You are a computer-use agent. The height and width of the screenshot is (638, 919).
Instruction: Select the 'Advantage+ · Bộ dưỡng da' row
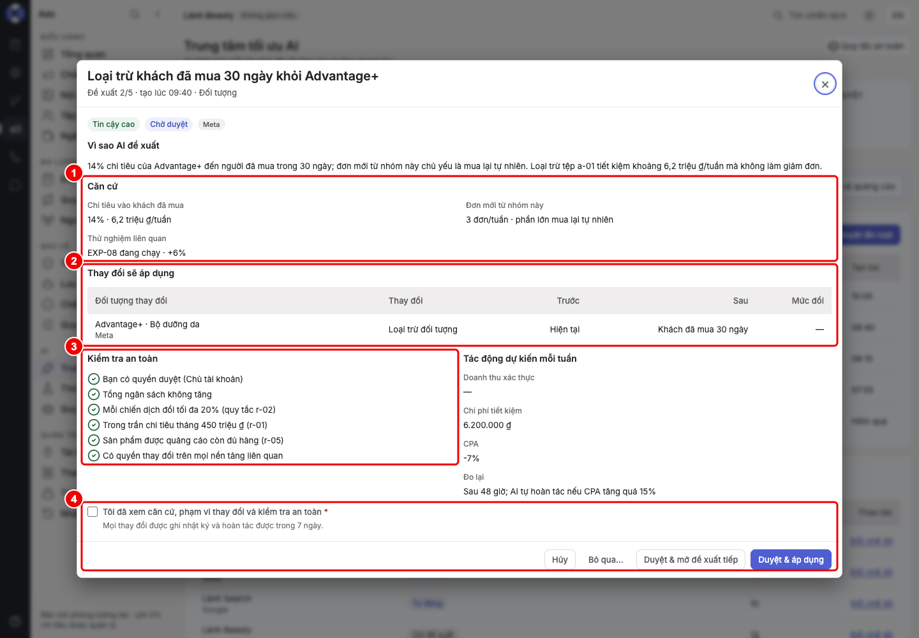[x=459, y=329]
